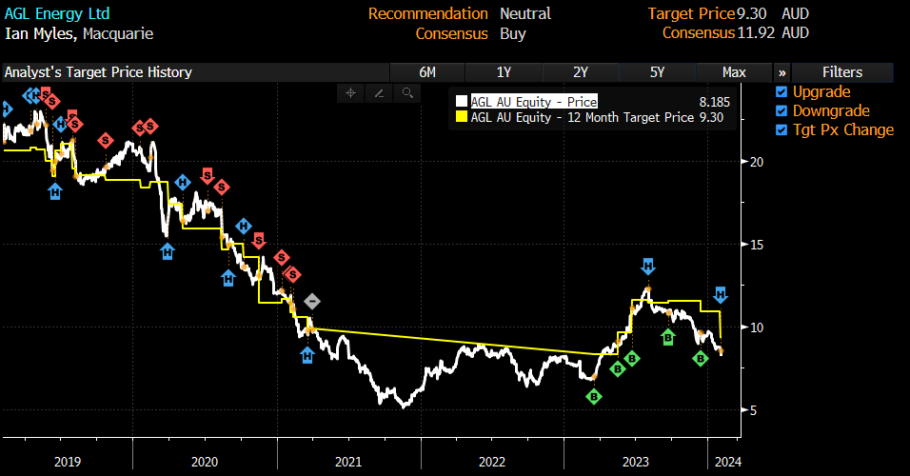Open the Filters panel
The image size is (910, 476).
(842, 72)
